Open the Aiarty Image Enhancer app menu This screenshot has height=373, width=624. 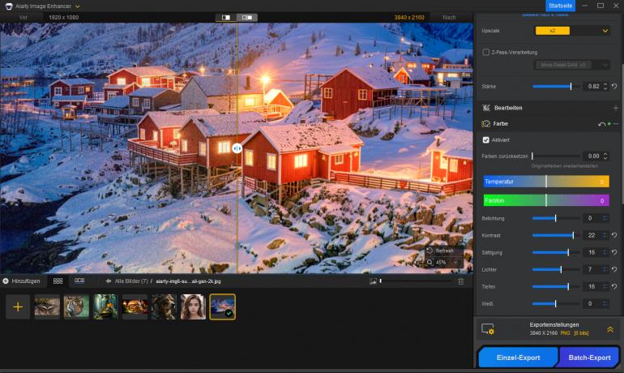coord(77,6)
